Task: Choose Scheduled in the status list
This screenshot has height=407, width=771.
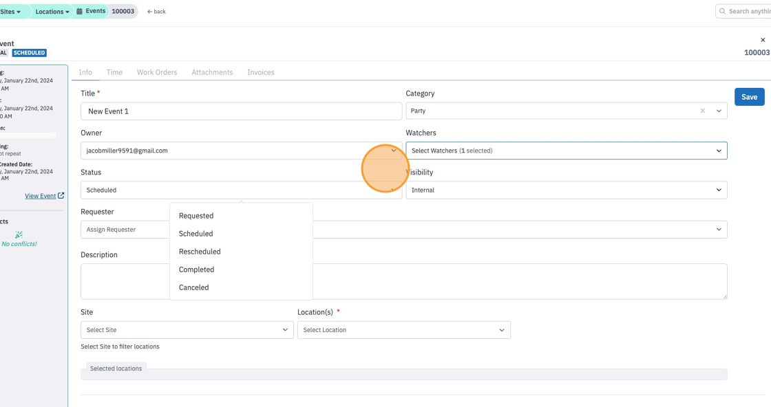Action: tap(241, 234)
